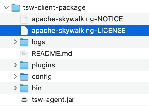Expand the config folder chevron
Screen dimensions: 149x106
pos(16,77)
